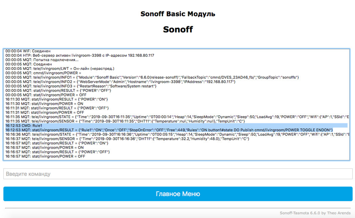
Task: Click the '00:00:05 MQT: Соединен' log line
Action: 28,64
